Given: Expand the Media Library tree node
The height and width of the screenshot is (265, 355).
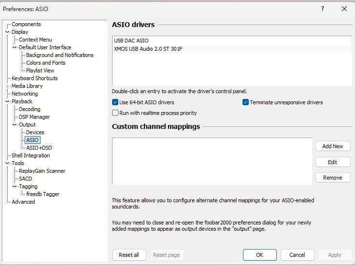Looking at the screenshot, I should tap(7, 86).
